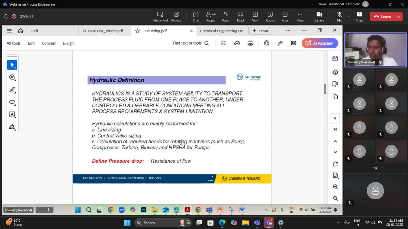Viewport: 408px width, 229px height.
Task: Zoom in using the magnifier plus icon
Action: pyautogui.click(x=335, y=187)
